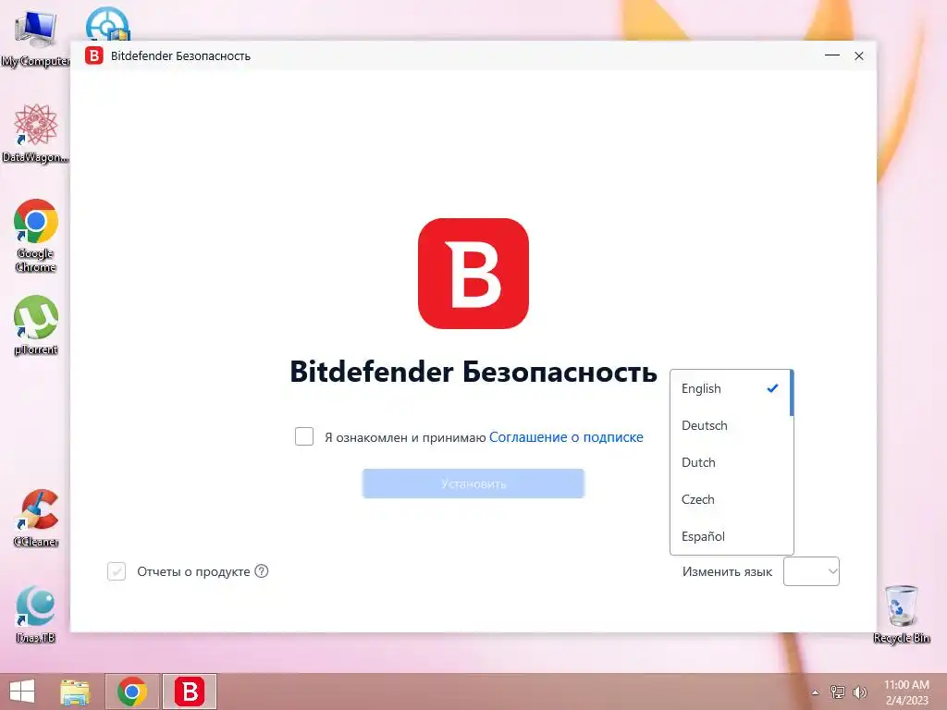Viewport: 947px width, 710px height.
Task: Switch to Chrome in the taskbar
Action: [132, 692]
